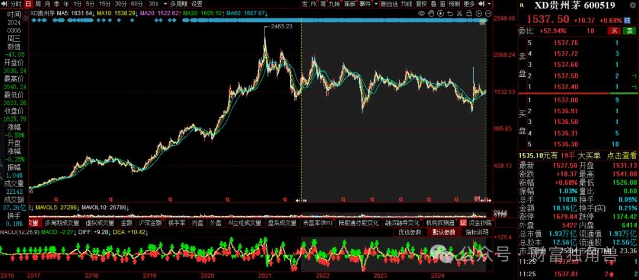
Task: Select the 年 yearly period
Action: coord(66,4)
